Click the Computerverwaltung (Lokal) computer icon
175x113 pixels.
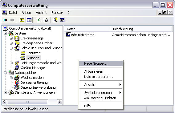coord(5,28)
